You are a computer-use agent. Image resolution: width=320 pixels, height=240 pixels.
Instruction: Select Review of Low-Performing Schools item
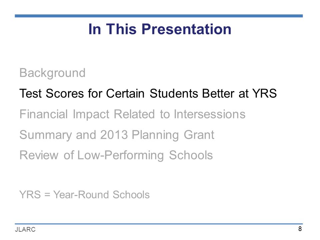[116, 155]
